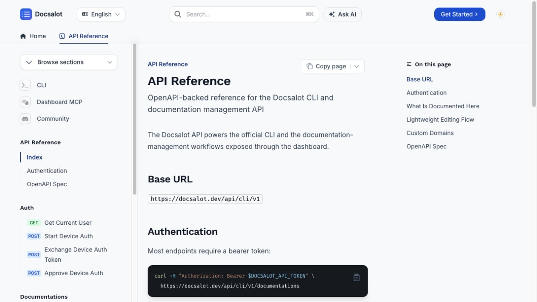Screen dimensions: 537x302
Task: Select Index in the API Reference sidebar
Action: pos(34,157)
